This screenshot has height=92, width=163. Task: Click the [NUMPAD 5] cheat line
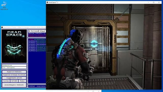click(x=37, y=49)
